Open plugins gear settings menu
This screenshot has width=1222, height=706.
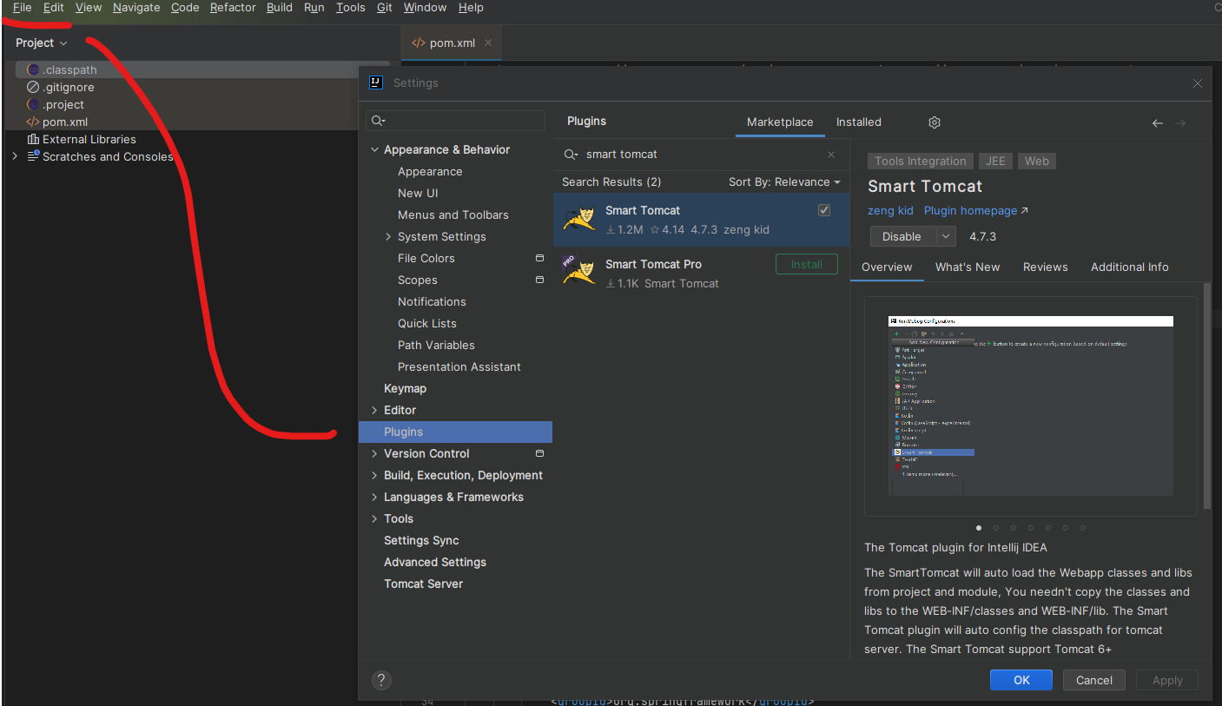coord(935,122)
